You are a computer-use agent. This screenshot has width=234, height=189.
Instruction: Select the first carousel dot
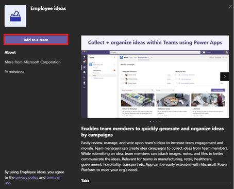(x=151, y=122)
